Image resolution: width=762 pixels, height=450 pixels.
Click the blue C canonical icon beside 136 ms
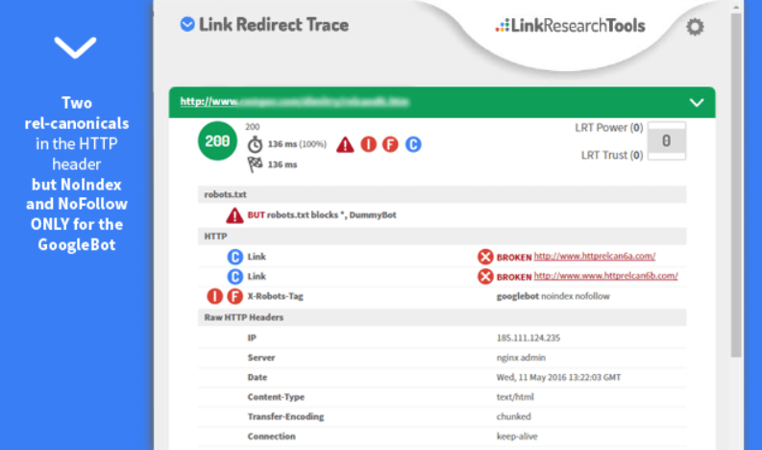click(413, 144)
